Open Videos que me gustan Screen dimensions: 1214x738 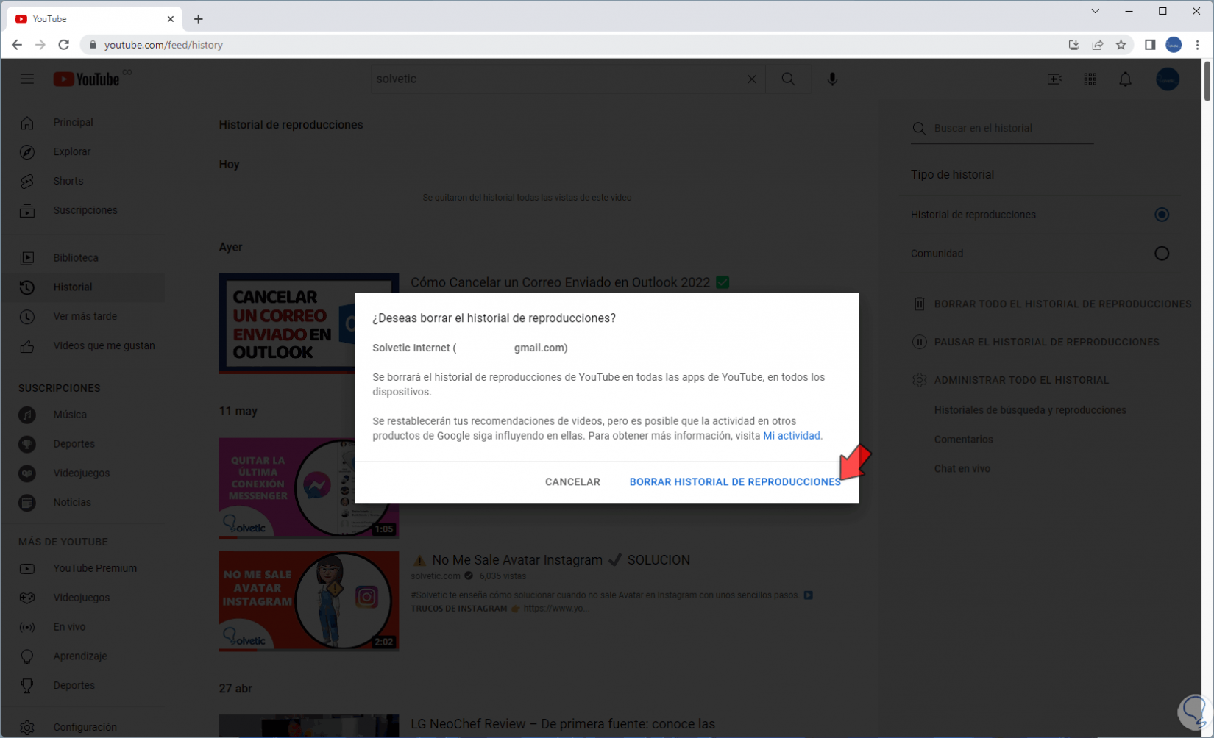tap(82, 346)
